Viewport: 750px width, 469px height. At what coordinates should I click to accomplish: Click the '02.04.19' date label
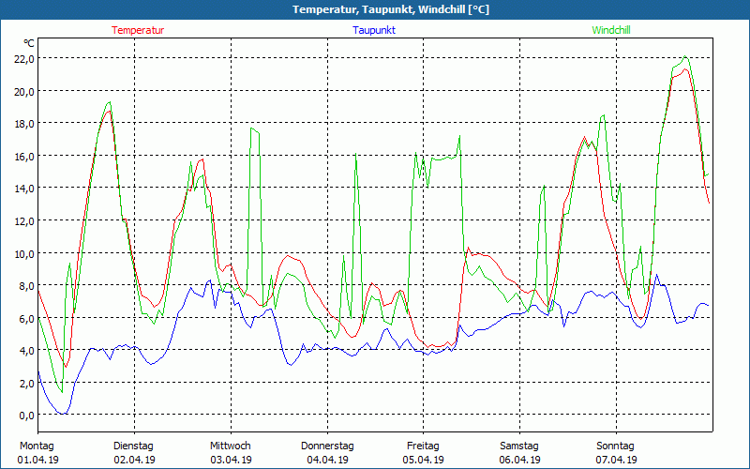tap(134, 460)
